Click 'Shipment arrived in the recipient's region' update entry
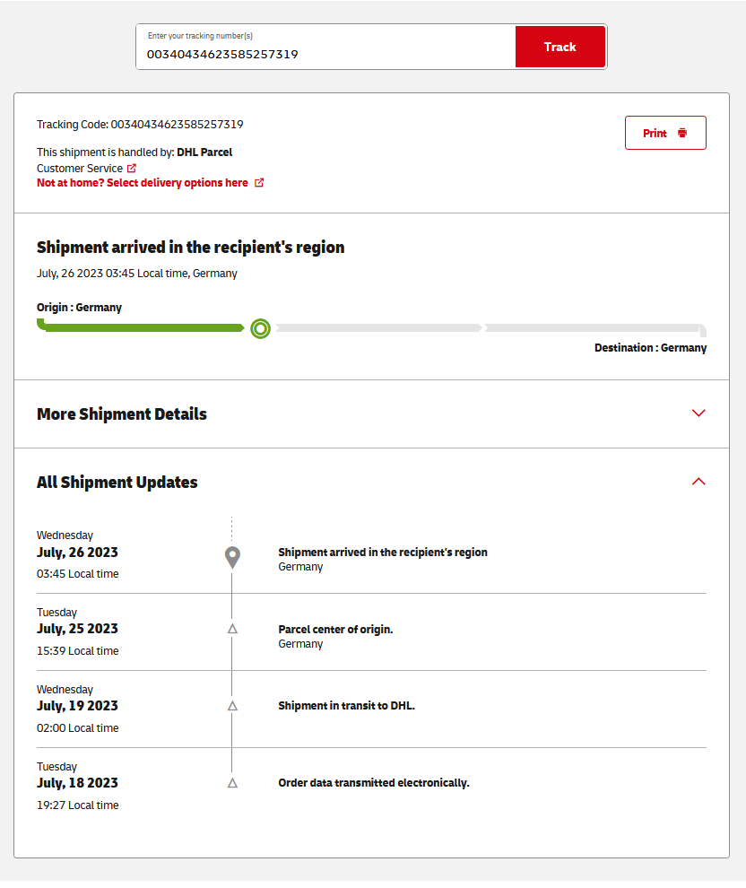Viewport: 746px width, 888px height. (x=382, y=553)
